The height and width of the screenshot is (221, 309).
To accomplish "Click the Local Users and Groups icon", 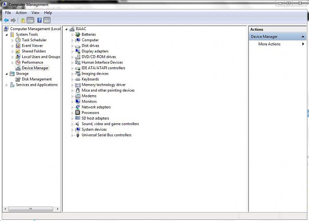I will click(x=18, y=57).
